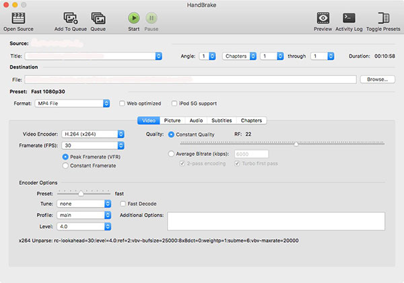Click the yellow minimize window button
The image size is (404, 283).
[15, 5]
